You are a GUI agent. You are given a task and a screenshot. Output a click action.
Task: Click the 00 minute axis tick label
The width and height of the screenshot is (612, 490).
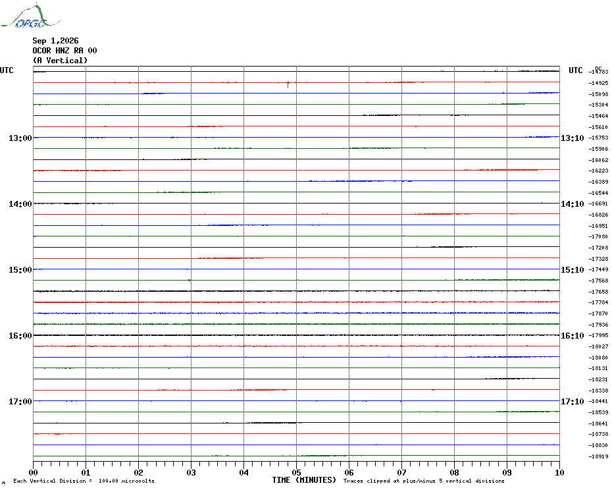tap(33, 473)
